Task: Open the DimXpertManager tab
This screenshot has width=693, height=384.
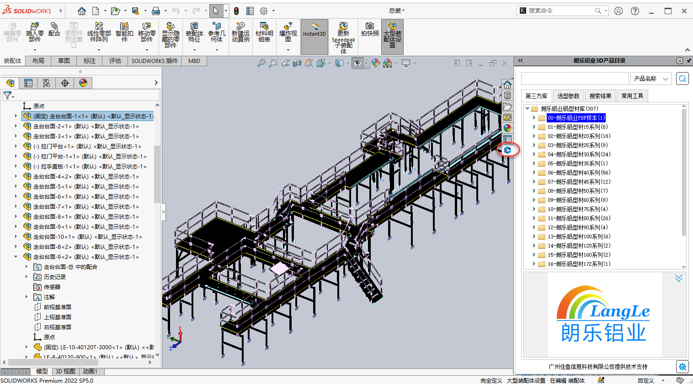Action: click(65, 83)
